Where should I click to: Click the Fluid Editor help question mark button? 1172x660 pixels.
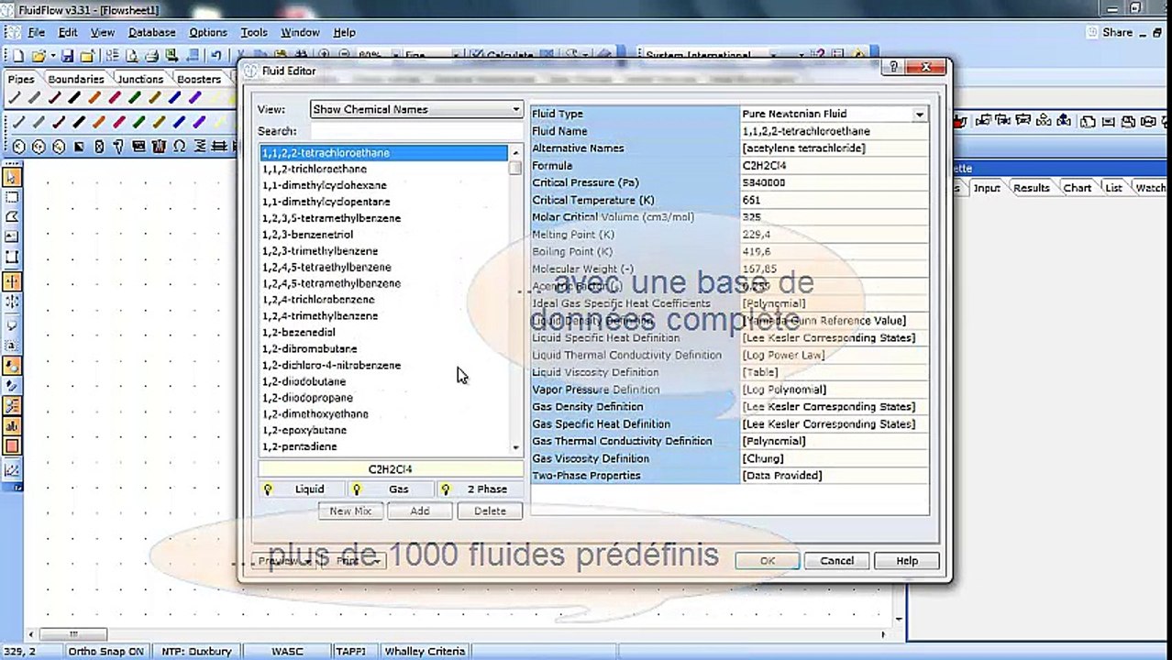(x=894, y=68)
